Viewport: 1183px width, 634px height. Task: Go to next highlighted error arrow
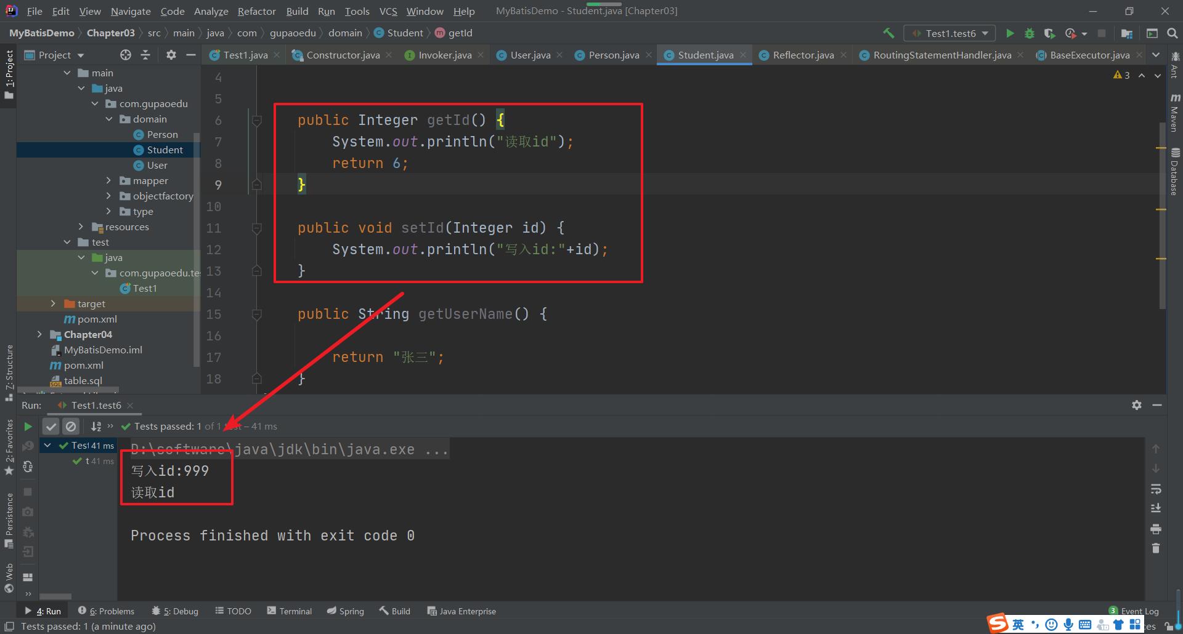(x=1158, y=75)
